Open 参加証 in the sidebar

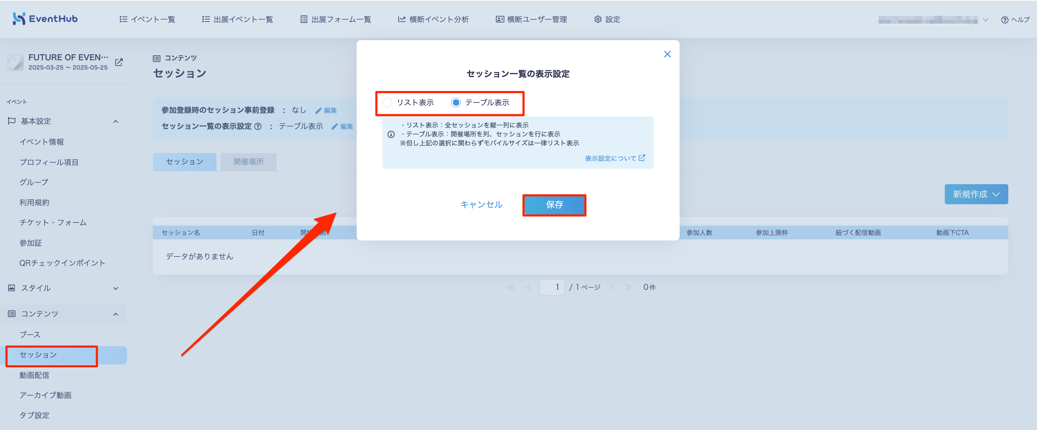point(30,243)
